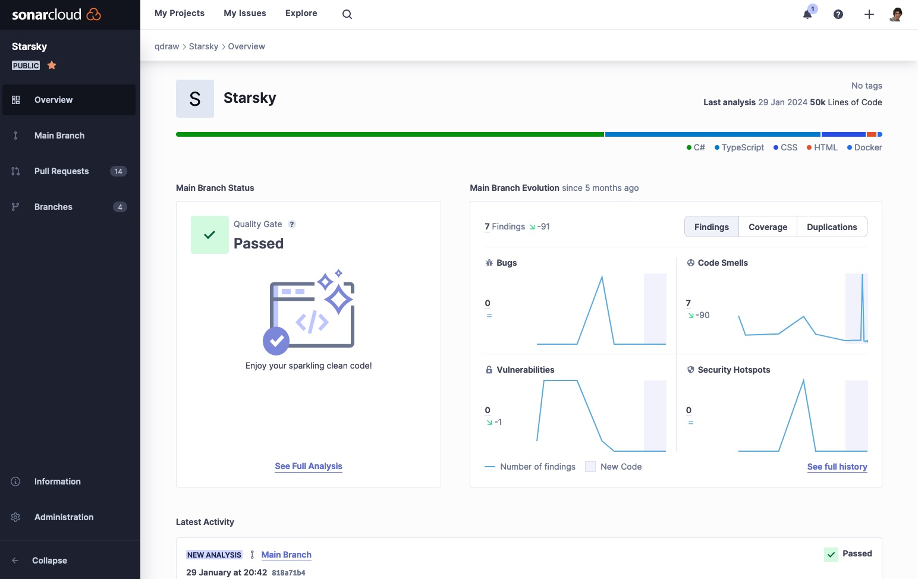Click the Collapse arrow icon
Screen dimensions: 918x579
point(15,561)
